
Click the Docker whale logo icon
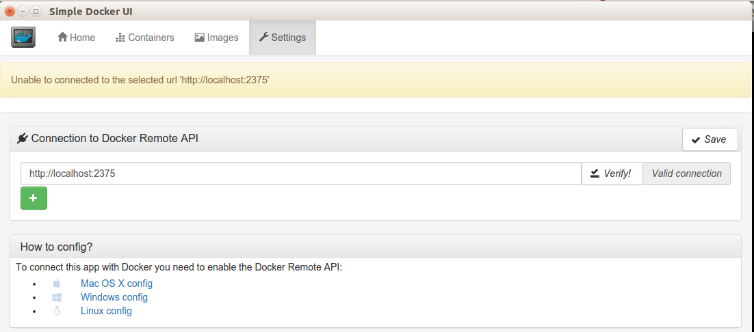click(23, 38)
